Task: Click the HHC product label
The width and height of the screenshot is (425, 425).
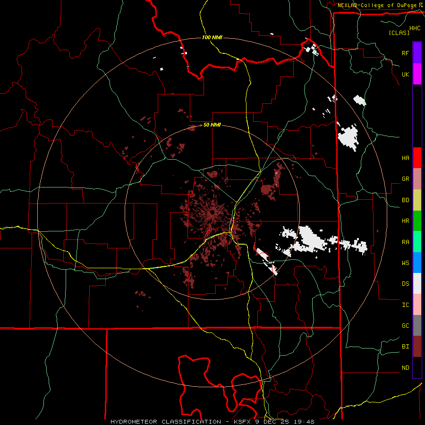Action: (x=415, y=28)
